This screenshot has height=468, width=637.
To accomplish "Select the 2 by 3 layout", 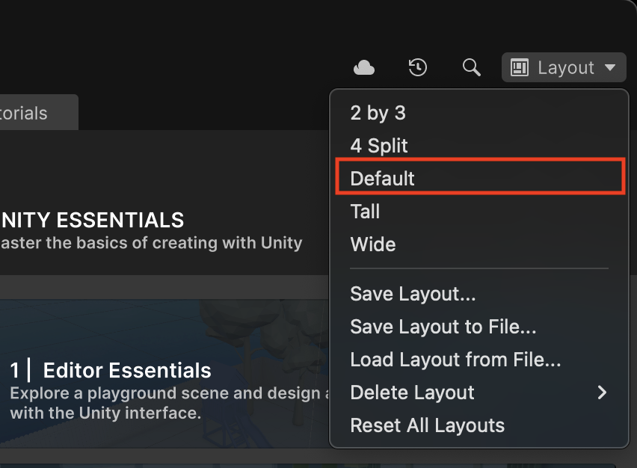I will [378, 113].
